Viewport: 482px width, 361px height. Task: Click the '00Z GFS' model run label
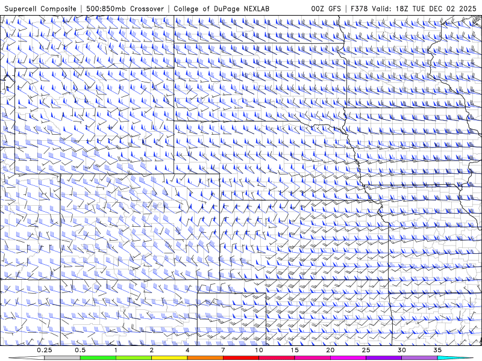(326, 8)
